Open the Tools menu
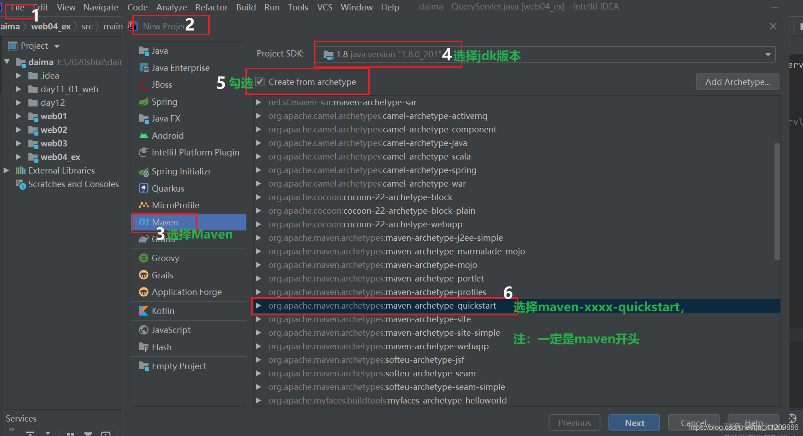The width and height of the screenshot is (803, 436). coord(298,7)
